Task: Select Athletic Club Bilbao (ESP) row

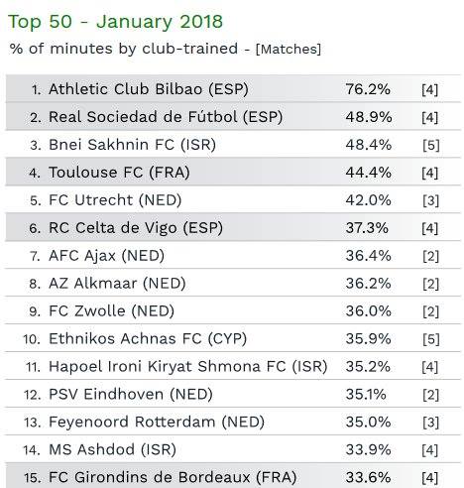Action: click(x=233, y=89)
